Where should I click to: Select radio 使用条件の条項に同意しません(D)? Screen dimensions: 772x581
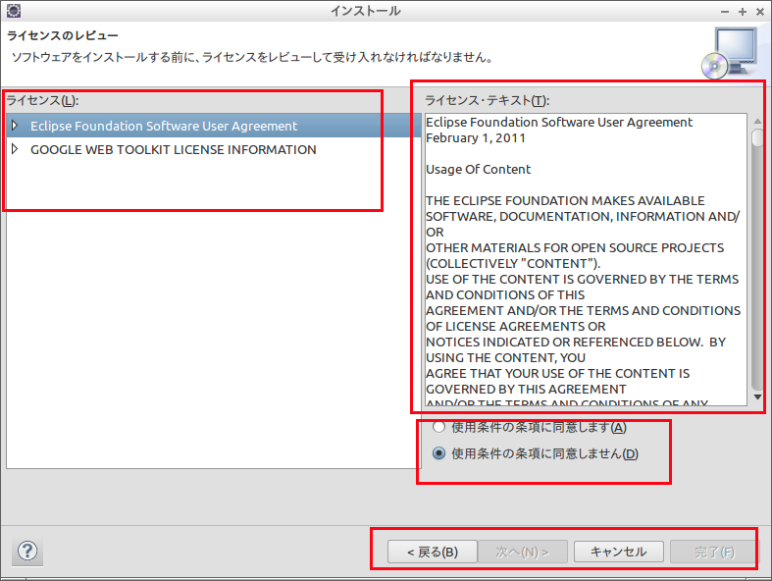click(x=438, y=452)
